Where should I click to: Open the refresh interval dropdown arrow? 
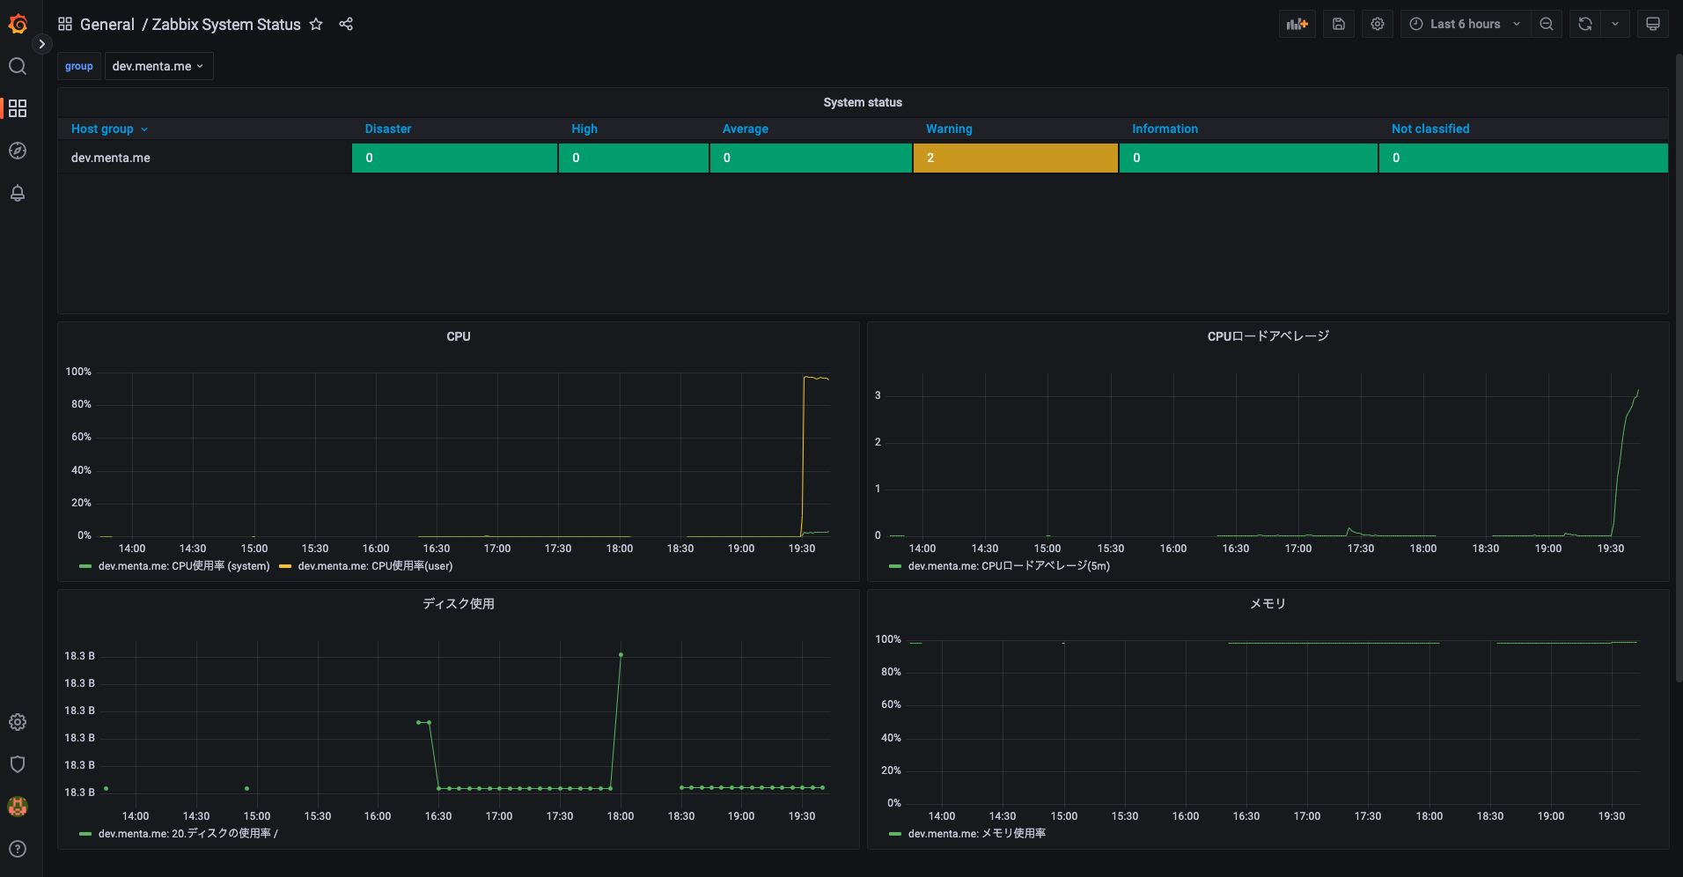pos(1615,25)
